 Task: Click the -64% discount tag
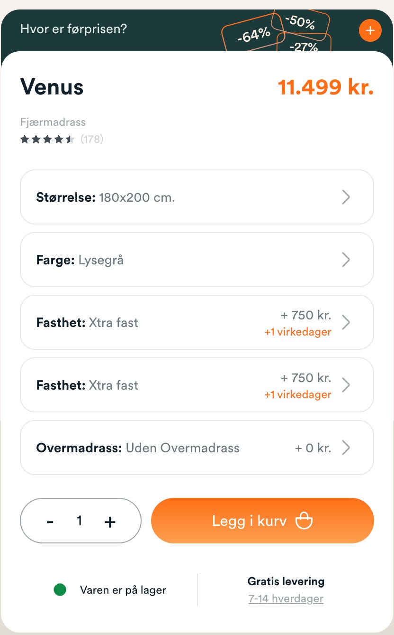253,35
